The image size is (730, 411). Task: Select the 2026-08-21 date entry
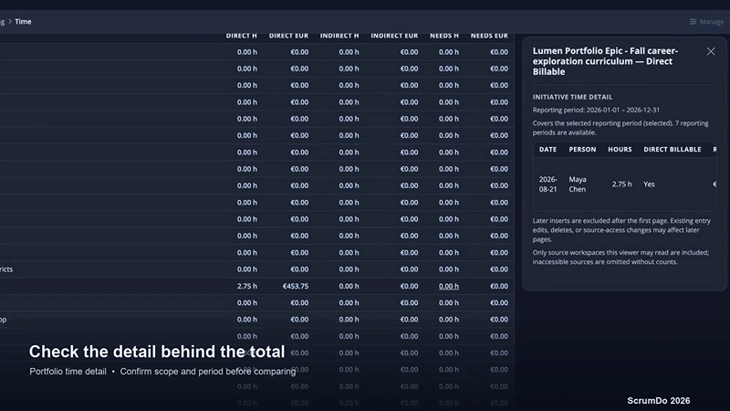pyautogui.click(x=548, y=184)
